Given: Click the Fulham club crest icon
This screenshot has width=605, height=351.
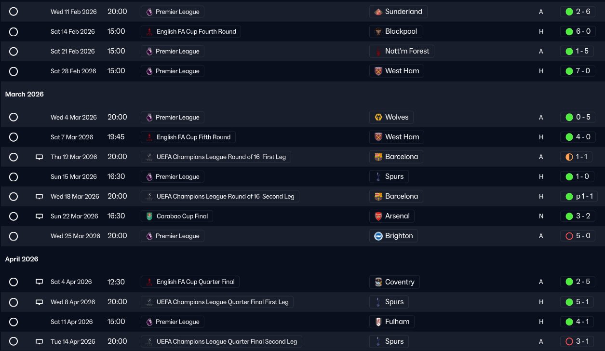Looking at the screenshot, I should [378, 322].
